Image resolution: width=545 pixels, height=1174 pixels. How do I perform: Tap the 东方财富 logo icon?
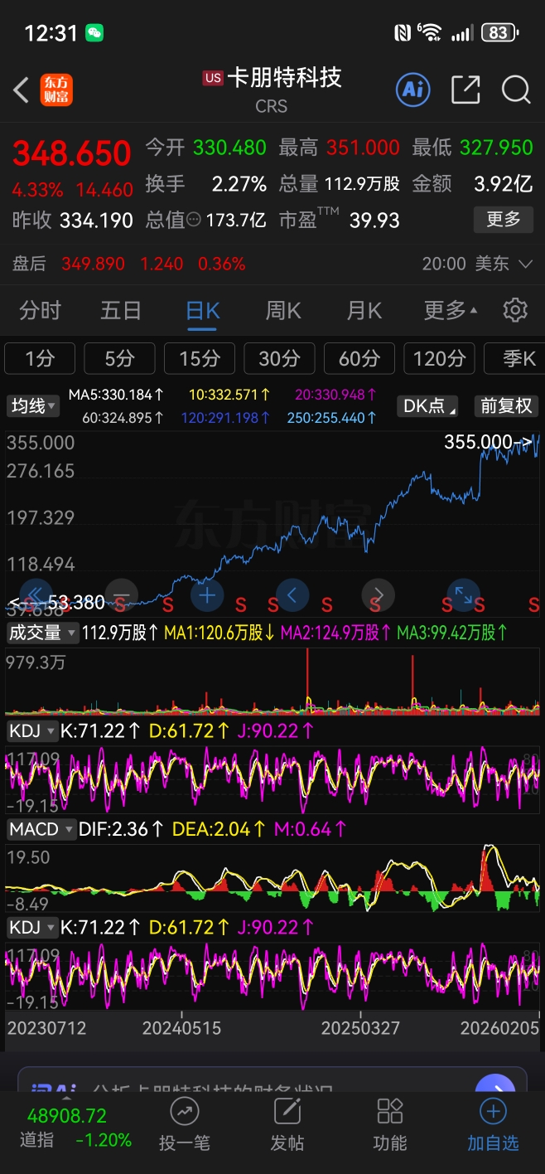coord(56,90)
